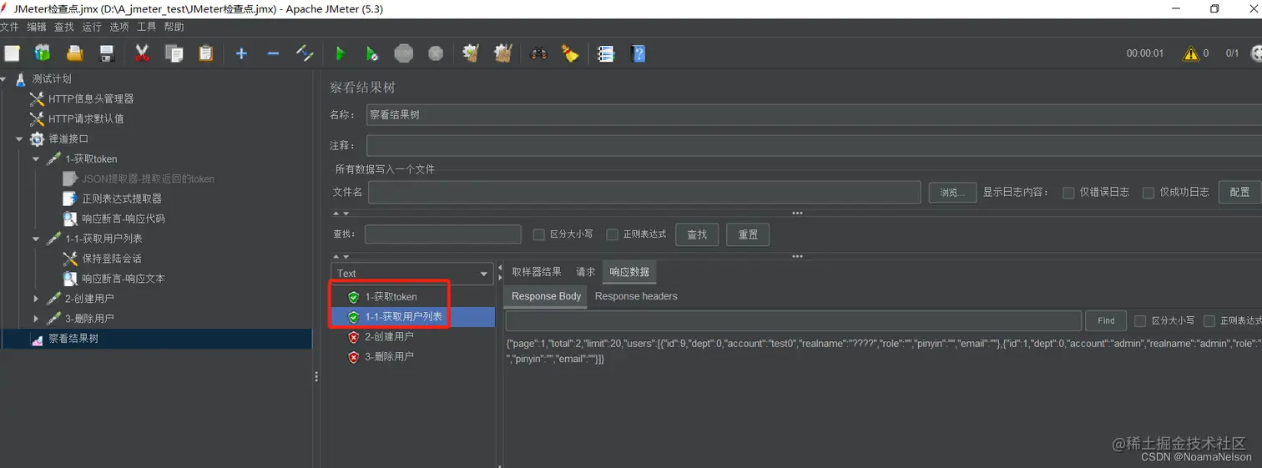Save the test plan via disk icon
Screen dimensions: 1262x468
(107, 53)
